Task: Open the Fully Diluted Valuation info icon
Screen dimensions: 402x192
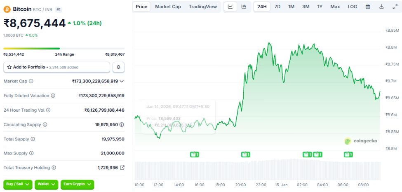Action: [x=53, y=96]
